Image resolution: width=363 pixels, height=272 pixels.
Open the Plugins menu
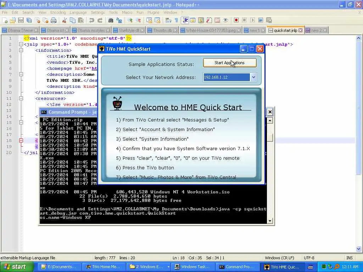coord(153,12)
